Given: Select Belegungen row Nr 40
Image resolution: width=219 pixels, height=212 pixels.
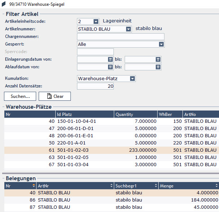Looking at the screenshot, I should tap(112, 193).
